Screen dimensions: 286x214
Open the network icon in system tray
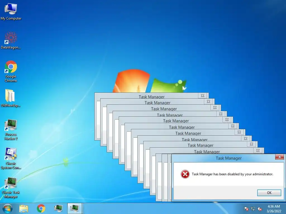pyautogui.click(x=253, y=209)
